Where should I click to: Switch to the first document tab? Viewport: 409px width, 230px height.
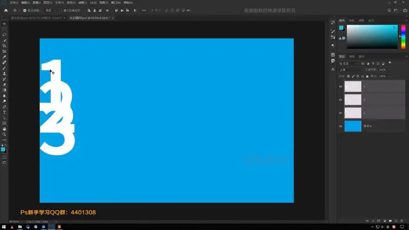(36, 18)
